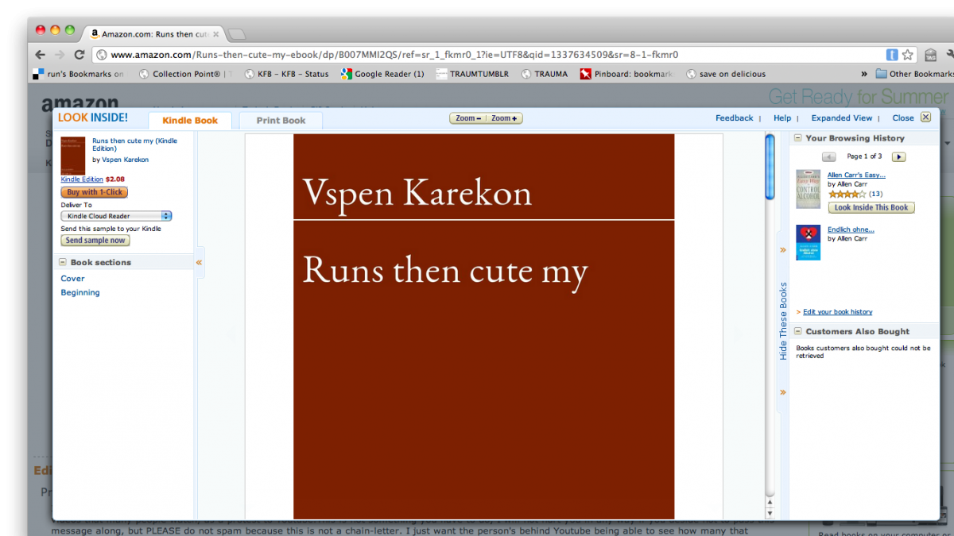Click Edit your book history link
The image size is (954, 536).
tap(837, 312)
